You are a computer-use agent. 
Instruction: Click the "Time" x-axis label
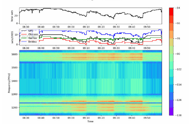coord(90,121)
